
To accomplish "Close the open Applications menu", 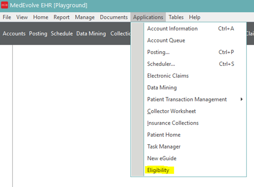I will click(148, 17).
